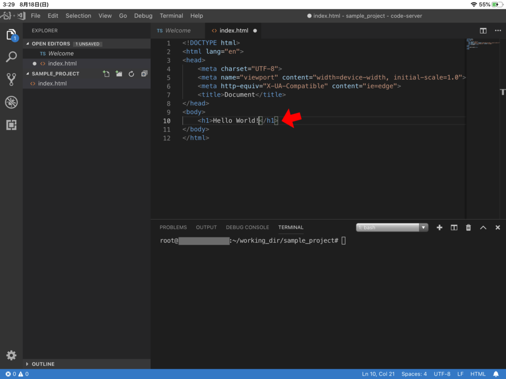Collapse all folders in SAMPLE_PROJECT explorer

click(144, 74)
